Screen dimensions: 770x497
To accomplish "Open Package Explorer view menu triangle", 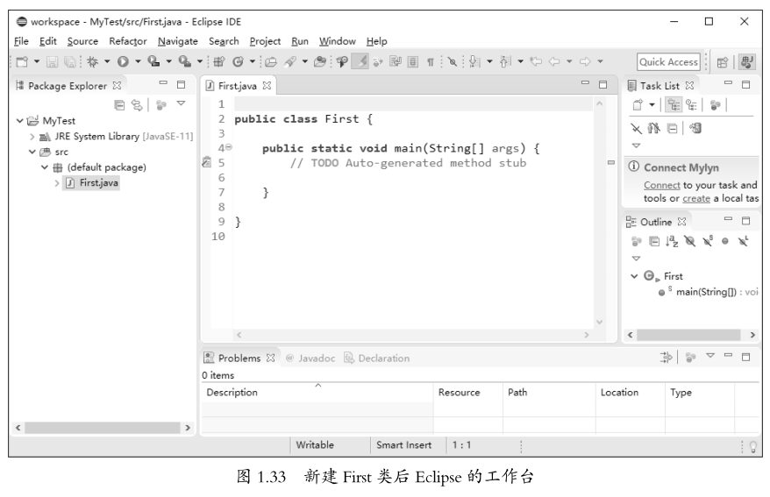I will pyautogui.click(x=182, y=103).
